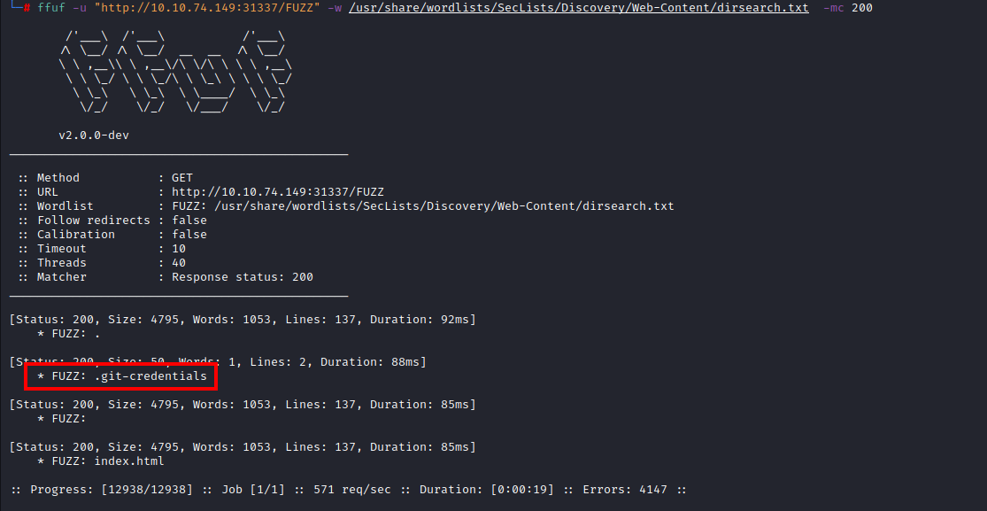Screen dimensions: 987x511
Task: Click the URL value in config section
Action: click(x=278, y=192)
